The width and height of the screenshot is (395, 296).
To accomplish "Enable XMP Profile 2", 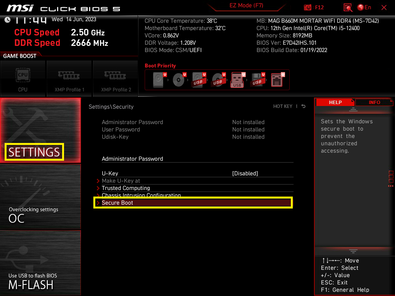I will [116, 79].
